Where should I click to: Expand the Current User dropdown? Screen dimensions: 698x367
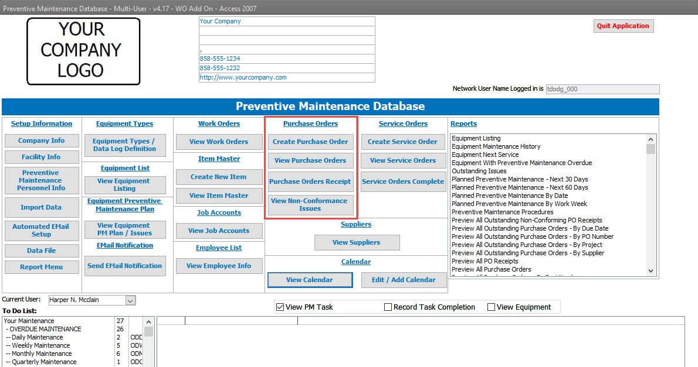tap(130, 300)
